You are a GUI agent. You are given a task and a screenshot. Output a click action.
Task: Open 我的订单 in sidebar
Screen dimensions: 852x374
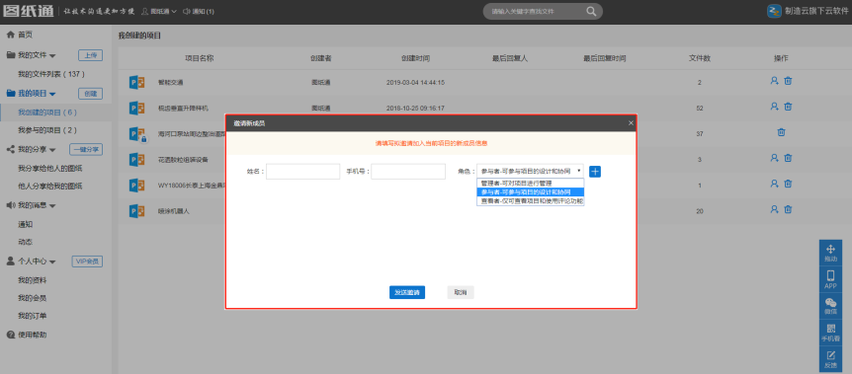(x=32, y=316)
